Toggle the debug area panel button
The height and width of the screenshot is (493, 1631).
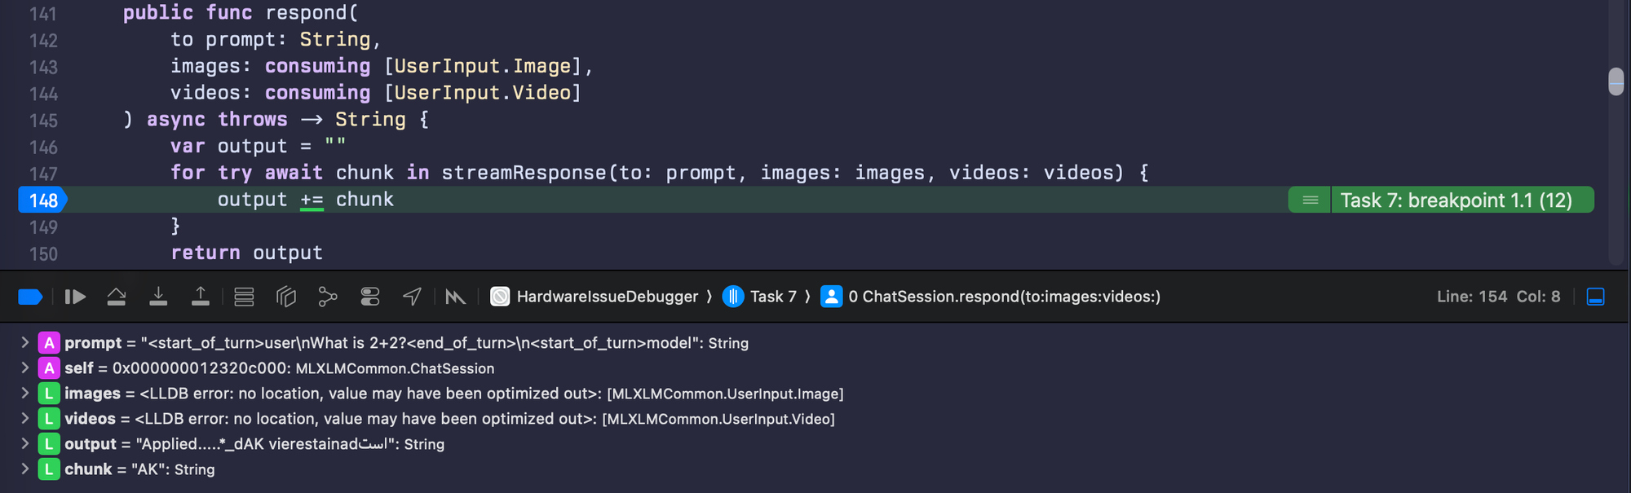click(1595, 297)
